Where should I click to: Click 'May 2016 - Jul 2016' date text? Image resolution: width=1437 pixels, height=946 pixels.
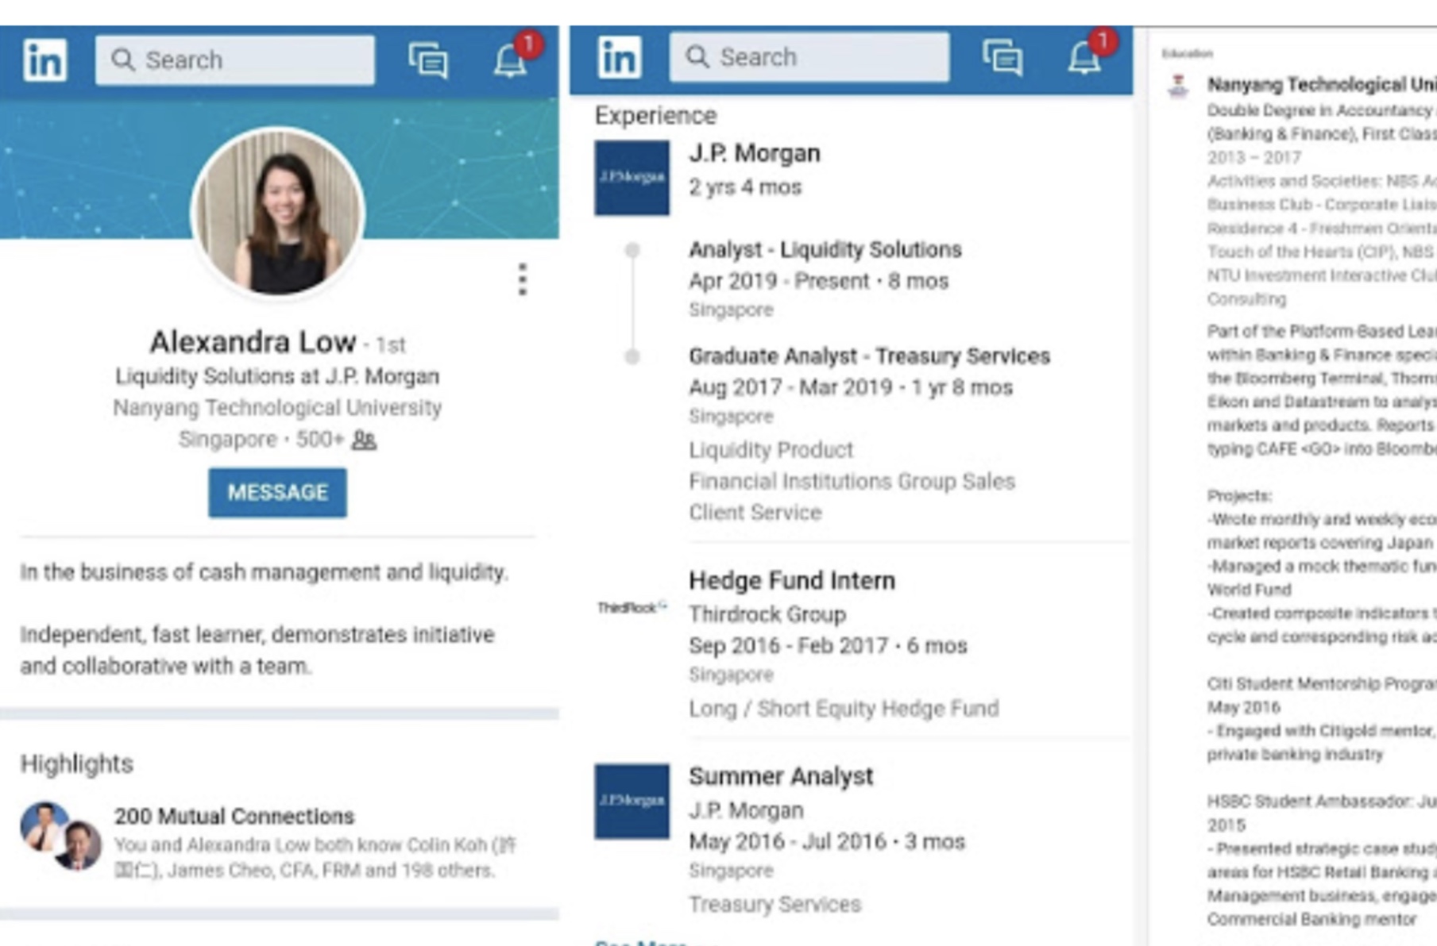click(787, 842)
